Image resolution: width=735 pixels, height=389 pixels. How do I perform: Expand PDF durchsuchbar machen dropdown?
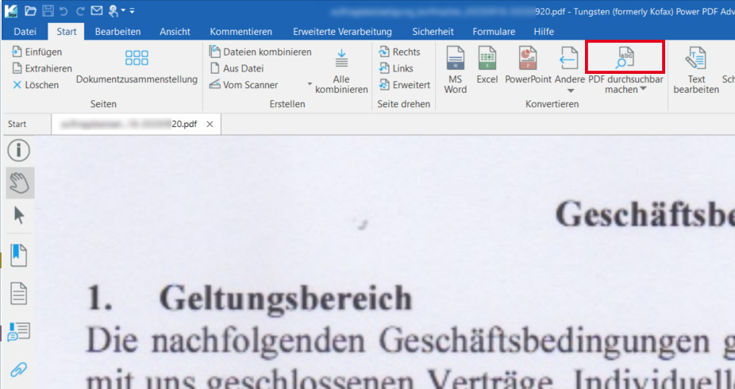coord(643,90)
